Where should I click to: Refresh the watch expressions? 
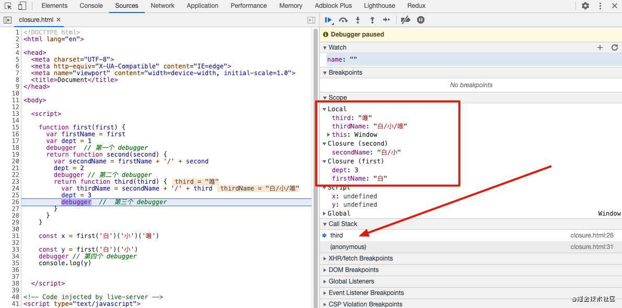click(615, 48)
